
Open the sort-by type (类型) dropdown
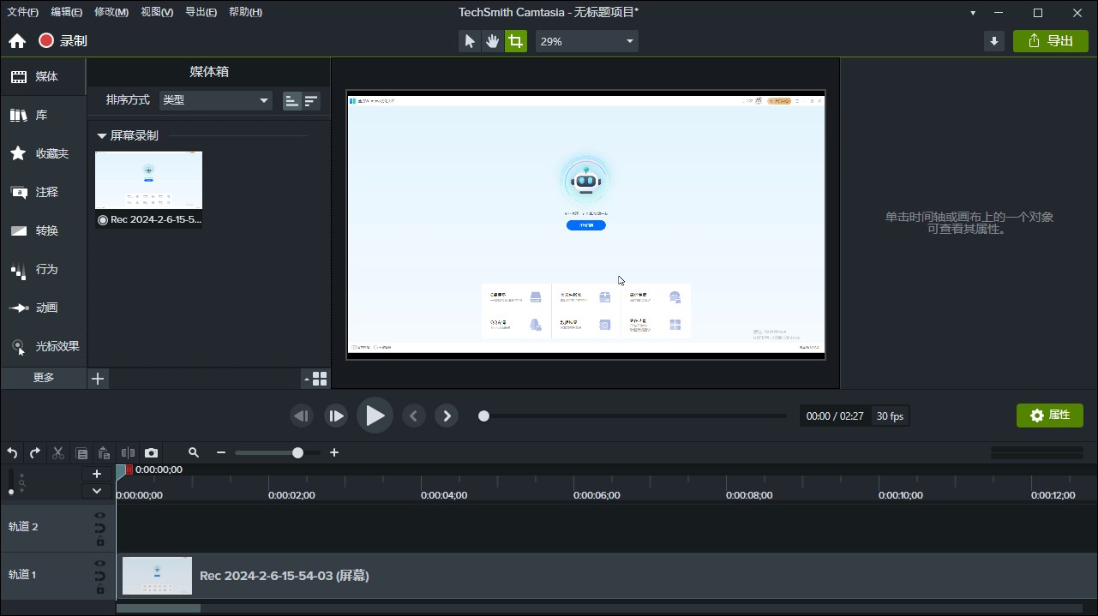(x=216, y=100)
